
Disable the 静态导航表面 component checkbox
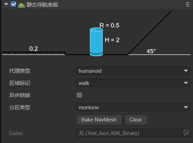14,4
